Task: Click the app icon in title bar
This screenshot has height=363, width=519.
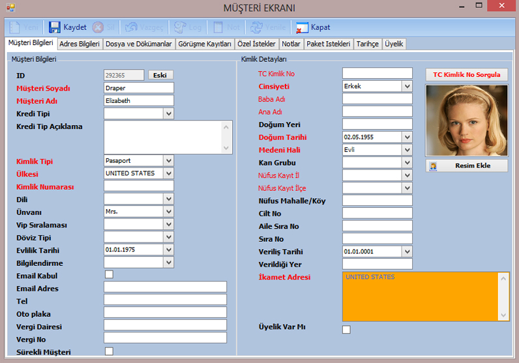Action: pyautogui.click(x=10, y=7)
